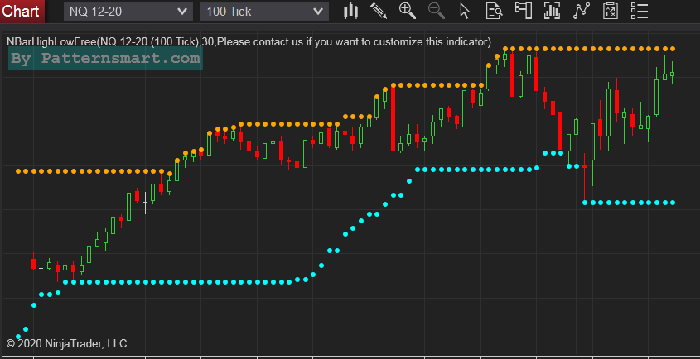Click the long red candle below 30-bar high
700x359 pixels.
(x=393, y=118)
